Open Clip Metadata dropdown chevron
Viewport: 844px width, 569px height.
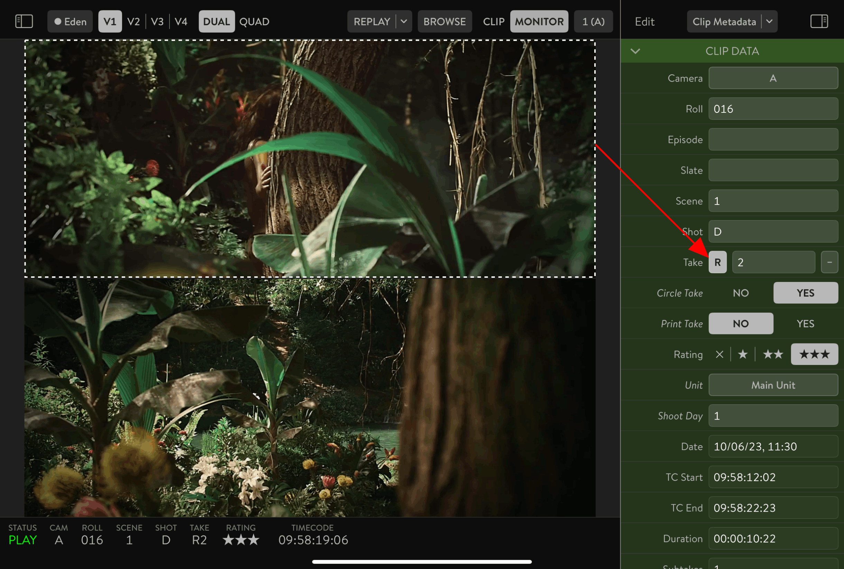pyautogui.click(x=769, y=21)
